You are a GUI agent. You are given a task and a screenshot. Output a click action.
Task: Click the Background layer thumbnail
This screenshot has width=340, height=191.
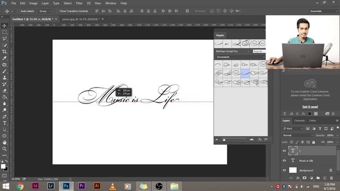293,170
